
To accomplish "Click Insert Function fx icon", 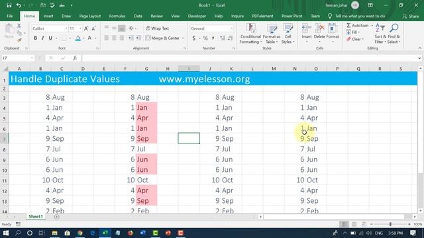I will coord(75,58).
